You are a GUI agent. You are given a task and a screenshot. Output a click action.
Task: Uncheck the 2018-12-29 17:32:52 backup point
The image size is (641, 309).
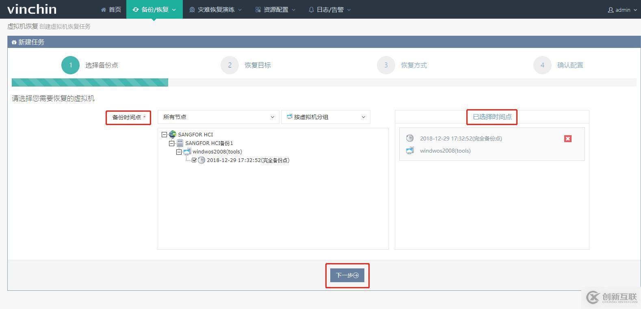click(194, 160)
